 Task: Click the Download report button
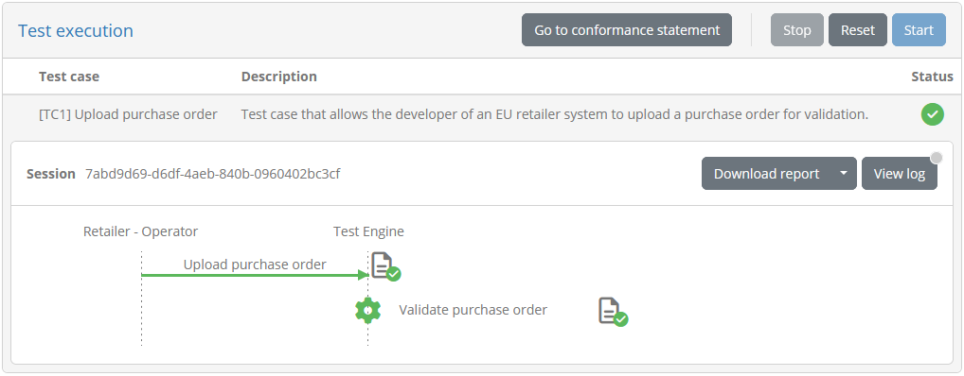pos(766,174)
